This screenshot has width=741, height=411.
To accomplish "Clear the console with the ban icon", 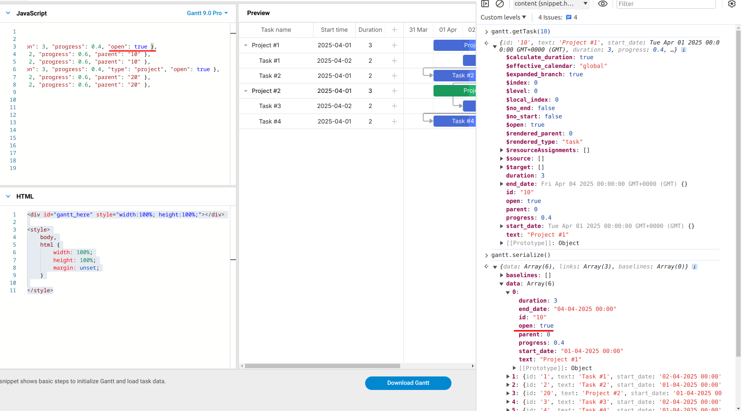I will (x=500, y=4).
